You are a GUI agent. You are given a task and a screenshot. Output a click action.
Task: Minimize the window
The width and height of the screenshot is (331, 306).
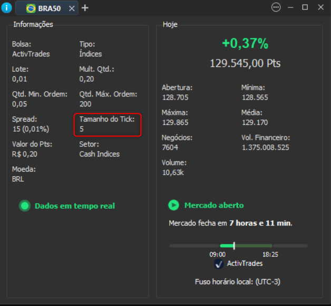[x=291, y=7]
